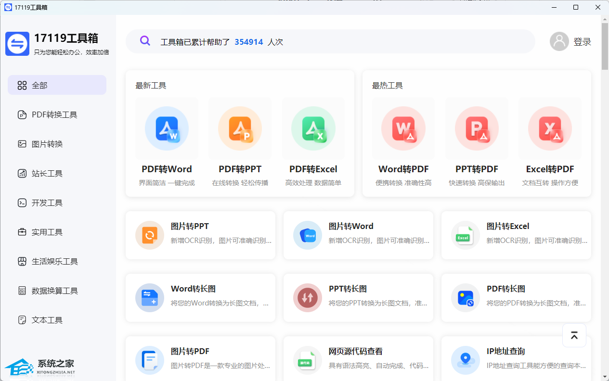
Task: Go to the 文本工具 category
Action: coord(57,320)
